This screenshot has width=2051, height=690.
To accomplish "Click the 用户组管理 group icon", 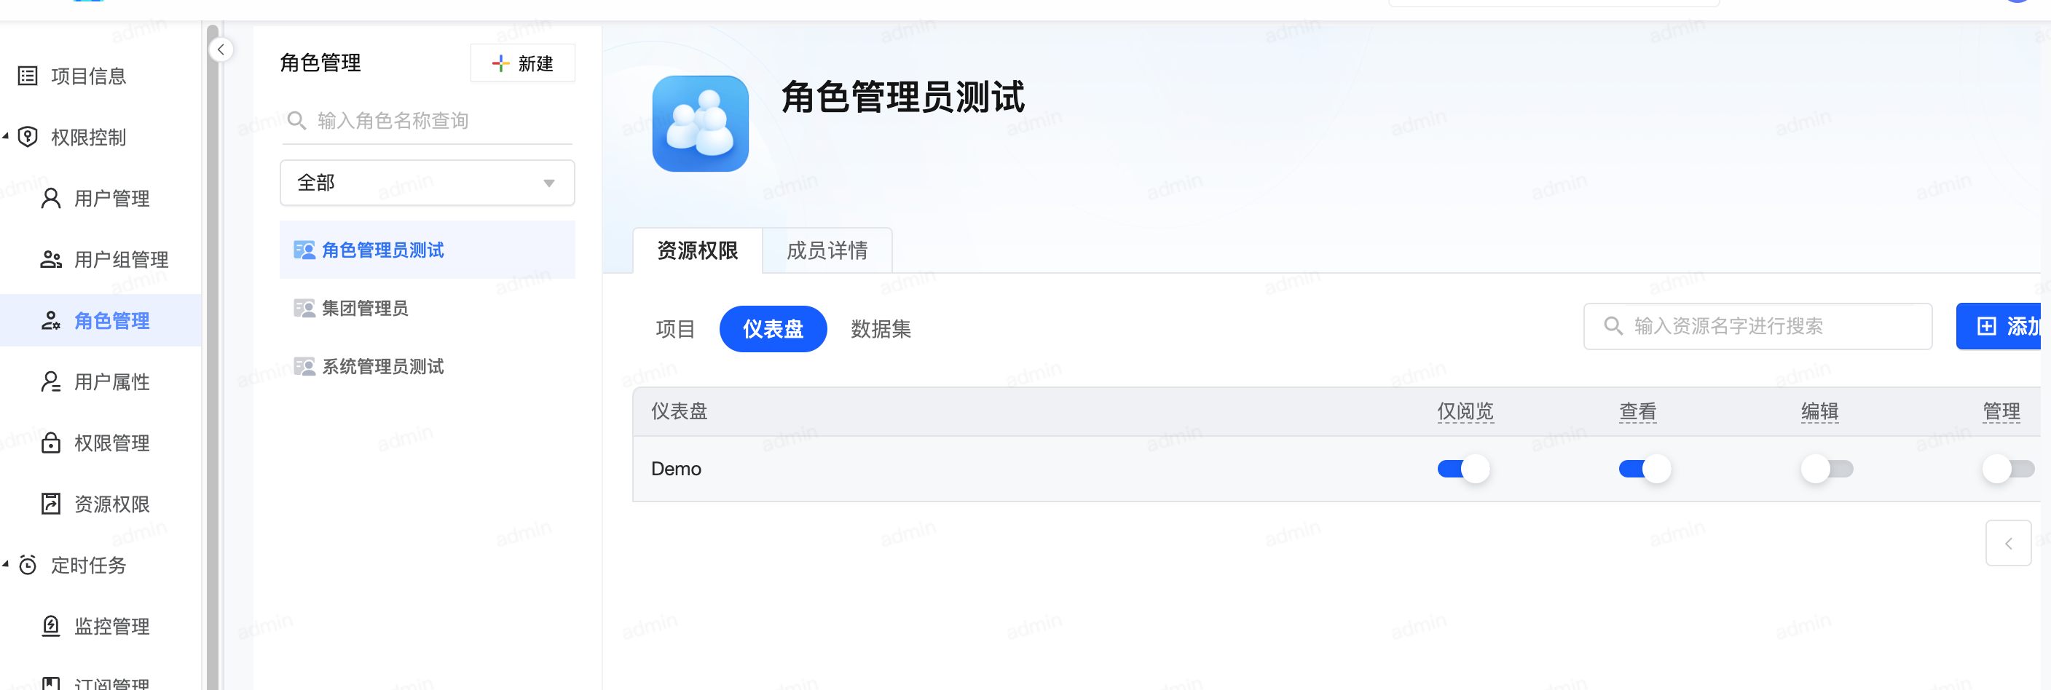I will click(51, 259).
